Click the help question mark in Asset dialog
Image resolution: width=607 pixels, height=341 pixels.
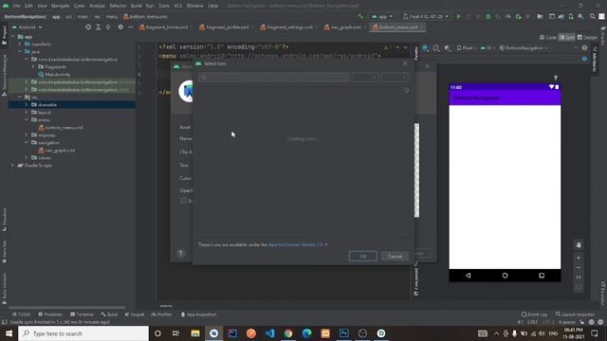tap(180, 253)
